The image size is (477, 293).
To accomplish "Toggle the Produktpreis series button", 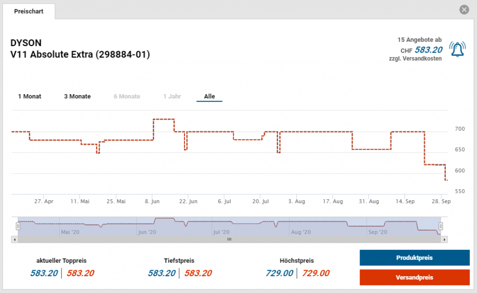I will coord(415,258).
